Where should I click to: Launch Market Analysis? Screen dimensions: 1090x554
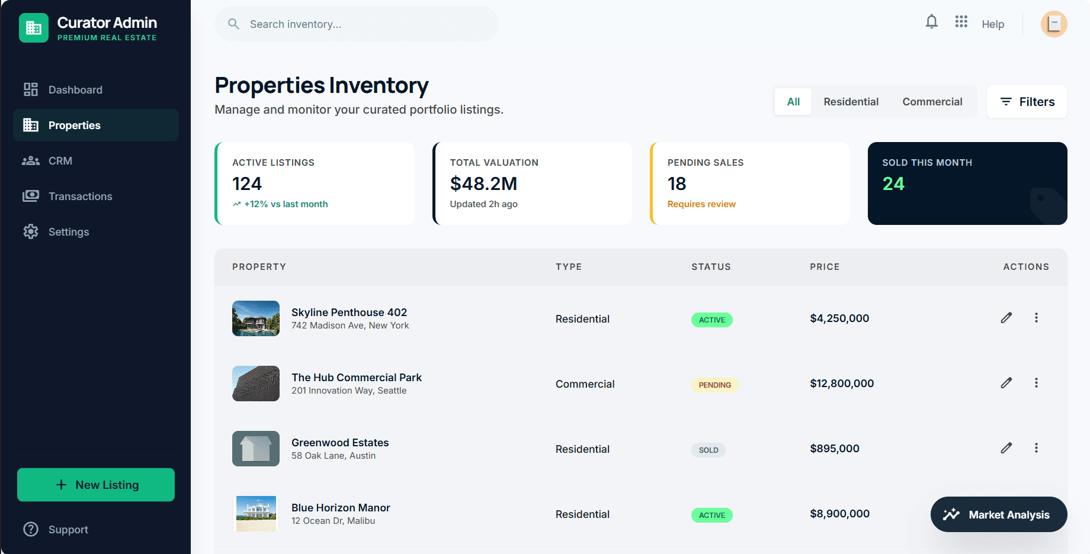tap(999, 514)
